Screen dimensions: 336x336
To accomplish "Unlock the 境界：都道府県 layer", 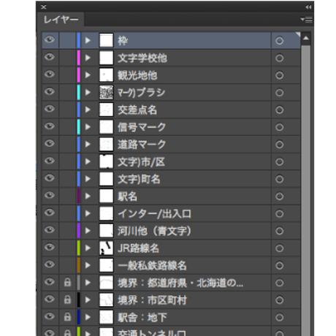I will coord(67,282).
